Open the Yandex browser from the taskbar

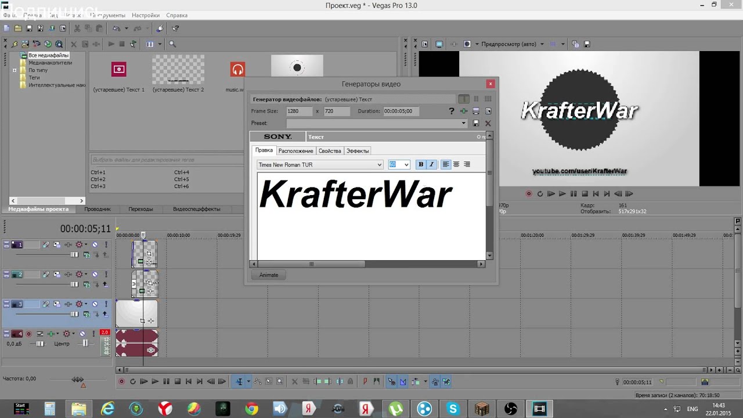165,409
